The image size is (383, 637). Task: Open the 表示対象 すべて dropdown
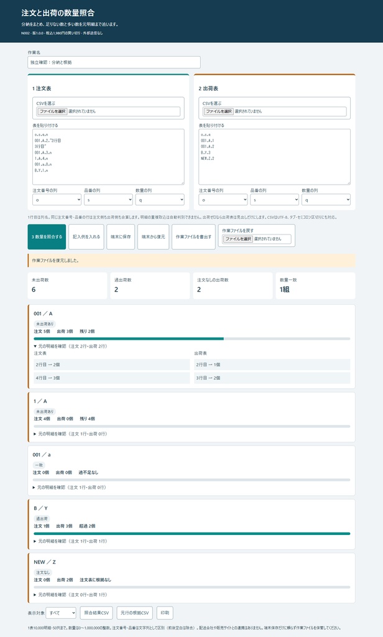click(61, 613)
